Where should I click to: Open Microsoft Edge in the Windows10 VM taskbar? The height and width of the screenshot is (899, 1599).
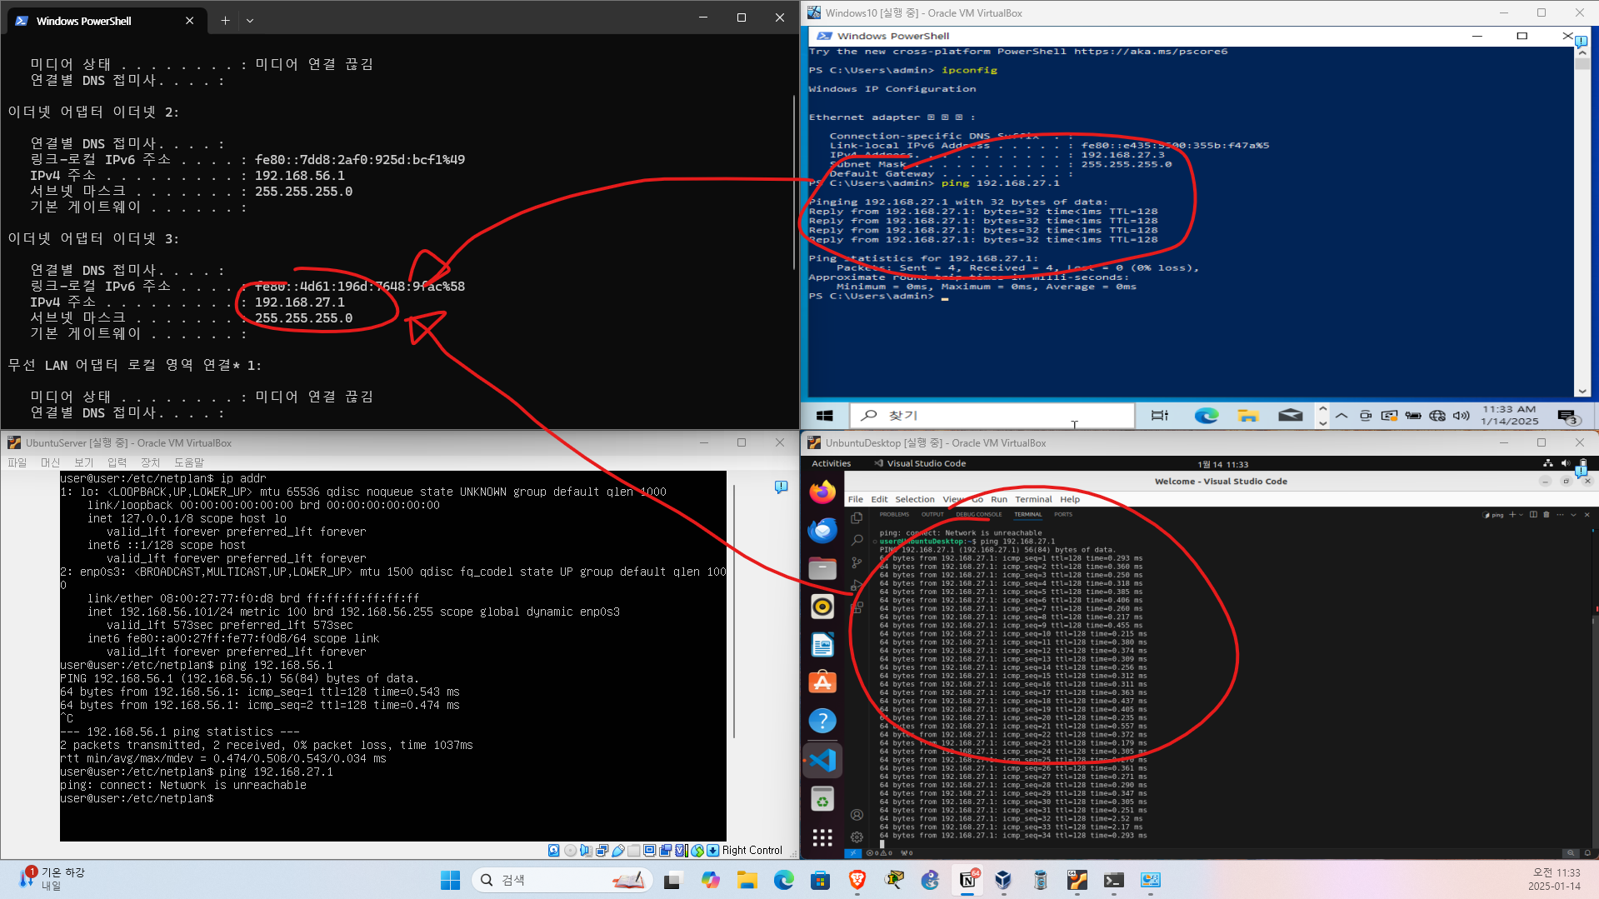(1206, 416)
